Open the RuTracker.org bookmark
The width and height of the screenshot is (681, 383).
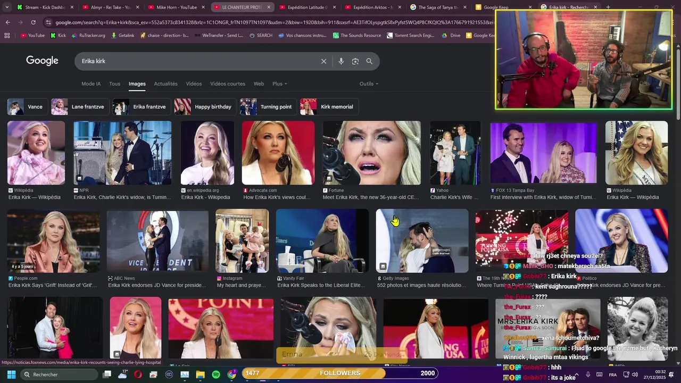pos(88,36)
